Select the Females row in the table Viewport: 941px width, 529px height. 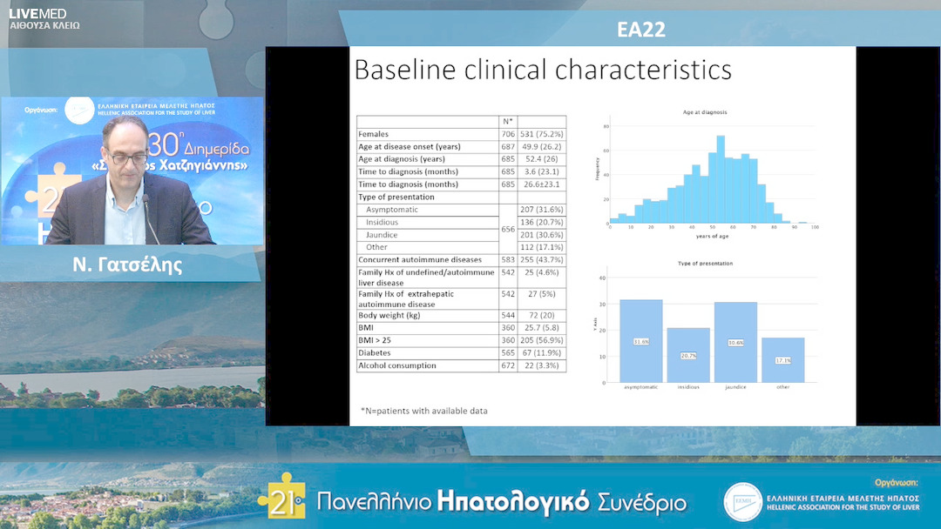click(x=461, y=135)
